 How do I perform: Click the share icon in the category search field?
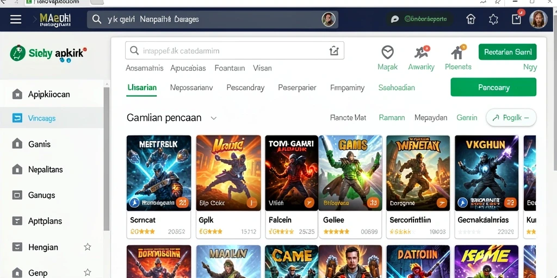(x=334, y=50)
